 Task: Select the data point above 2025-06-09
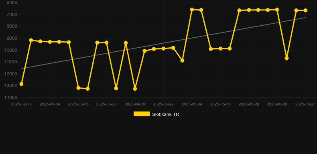click(277, 10)
